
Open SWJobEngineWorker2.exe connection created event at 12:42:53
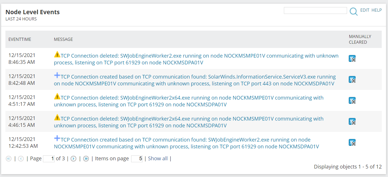tap(186, 143)
